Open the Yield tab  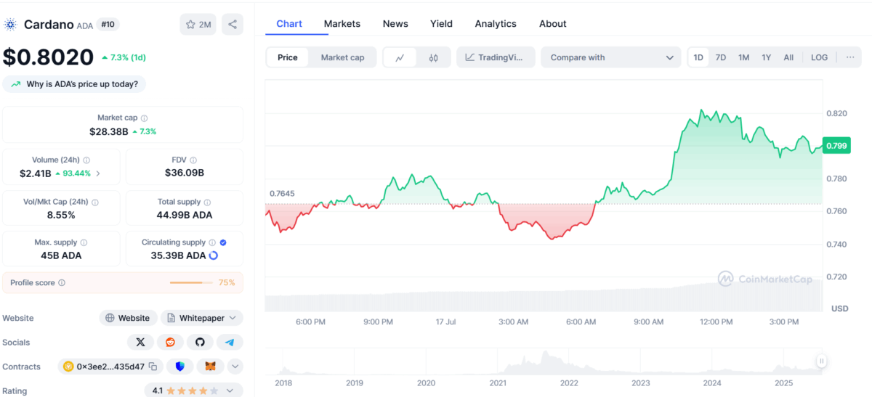coord(441,24)
